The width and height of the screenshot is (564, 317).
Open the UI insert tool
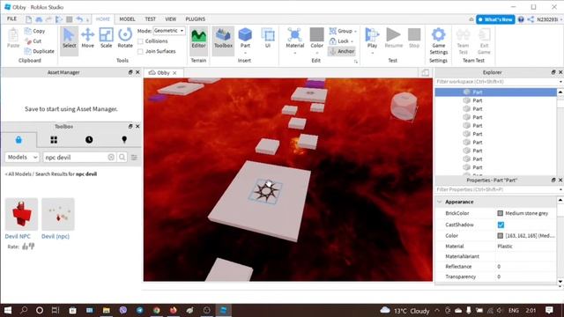(268, 39)
